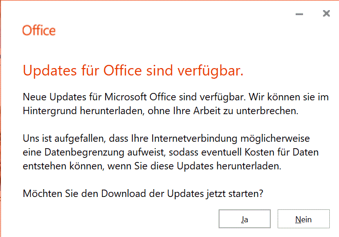Click the word 'Internetverbindung' in the text
The width and height of the screenshot is (339, 237).
tap(194, 139)
